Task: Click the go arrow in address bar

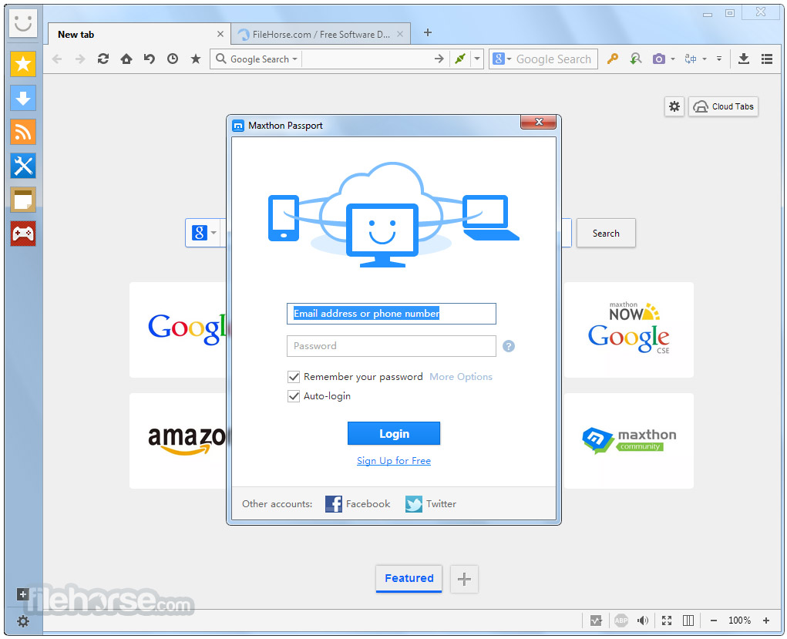Action: (x=439, y=59)
